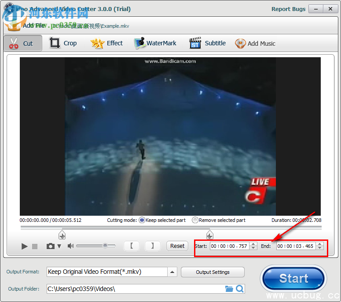Click the Add File button

26,26
